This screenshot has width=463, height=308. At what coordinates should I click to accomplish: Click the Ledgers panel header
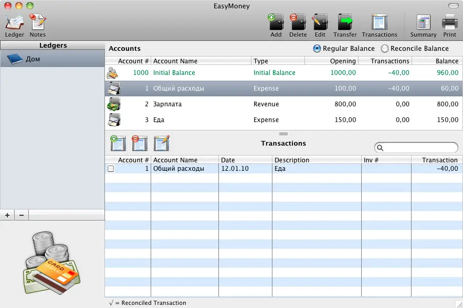(52, 46)
